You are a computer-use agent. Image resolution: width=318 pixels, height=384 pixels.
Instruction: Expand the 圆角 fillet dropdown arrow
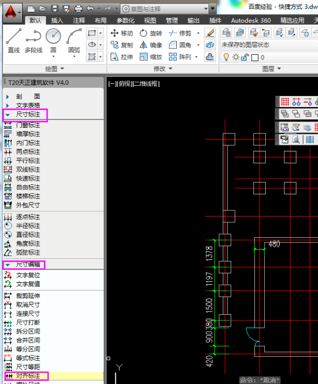[x=198, y=45]
